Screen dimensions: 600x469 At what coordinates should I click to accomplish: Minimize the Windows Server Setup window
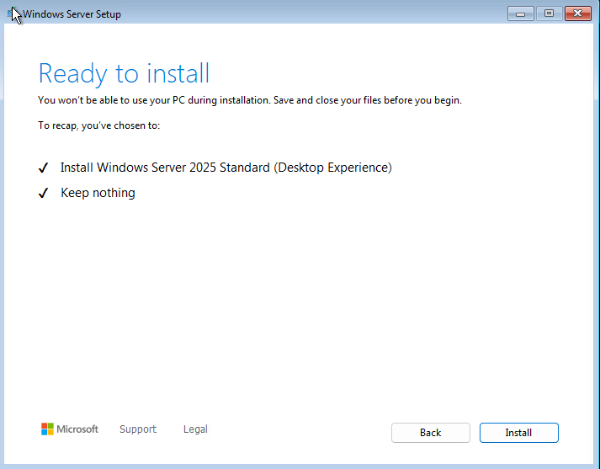[520, 13]
